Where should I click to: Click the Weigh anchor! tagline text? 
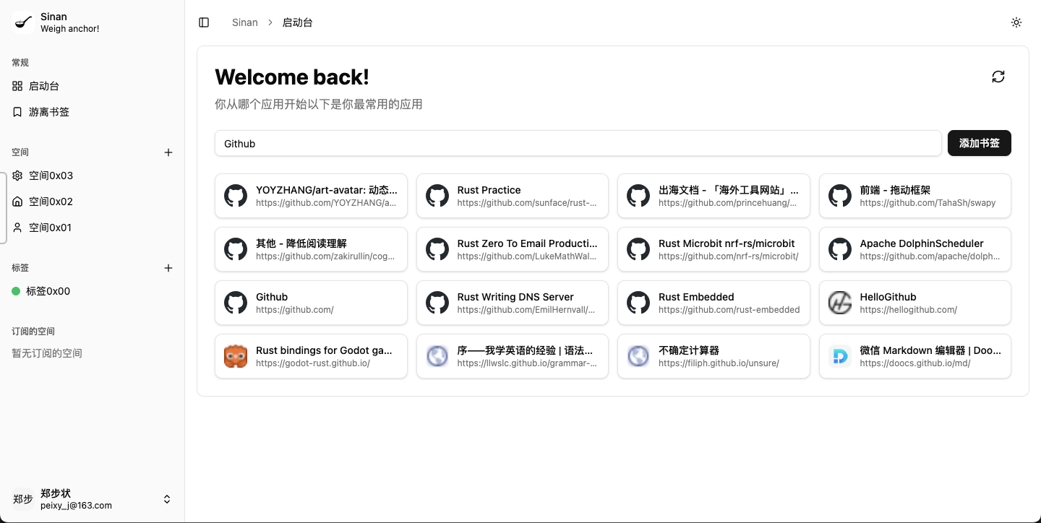tap(70, 29)
